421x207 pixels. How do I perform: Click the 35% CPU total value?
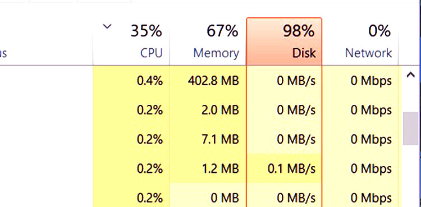[147, 31]
